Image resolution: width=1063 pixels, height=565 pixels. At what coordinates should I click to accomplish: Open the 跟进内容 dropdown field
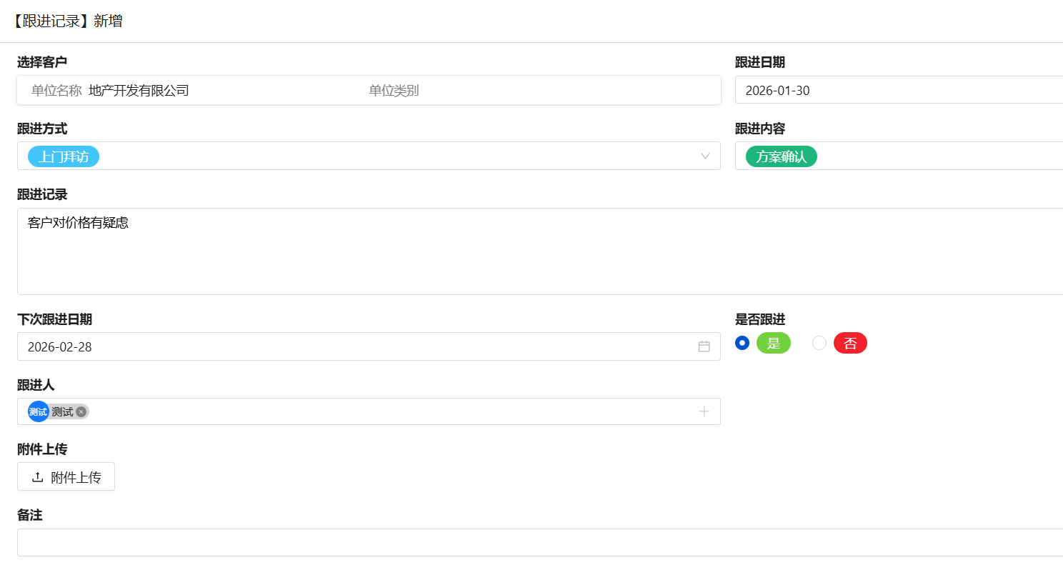pos(929,156)
